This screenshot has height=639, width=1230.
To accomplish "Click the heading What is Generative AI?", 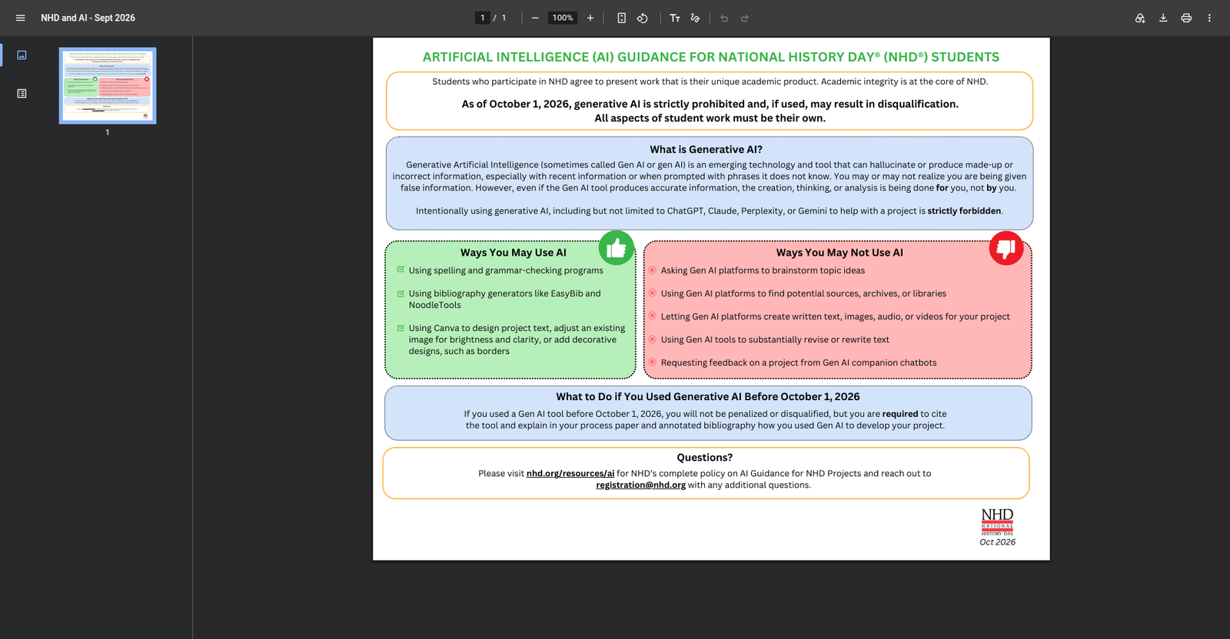I will [706, 150].
